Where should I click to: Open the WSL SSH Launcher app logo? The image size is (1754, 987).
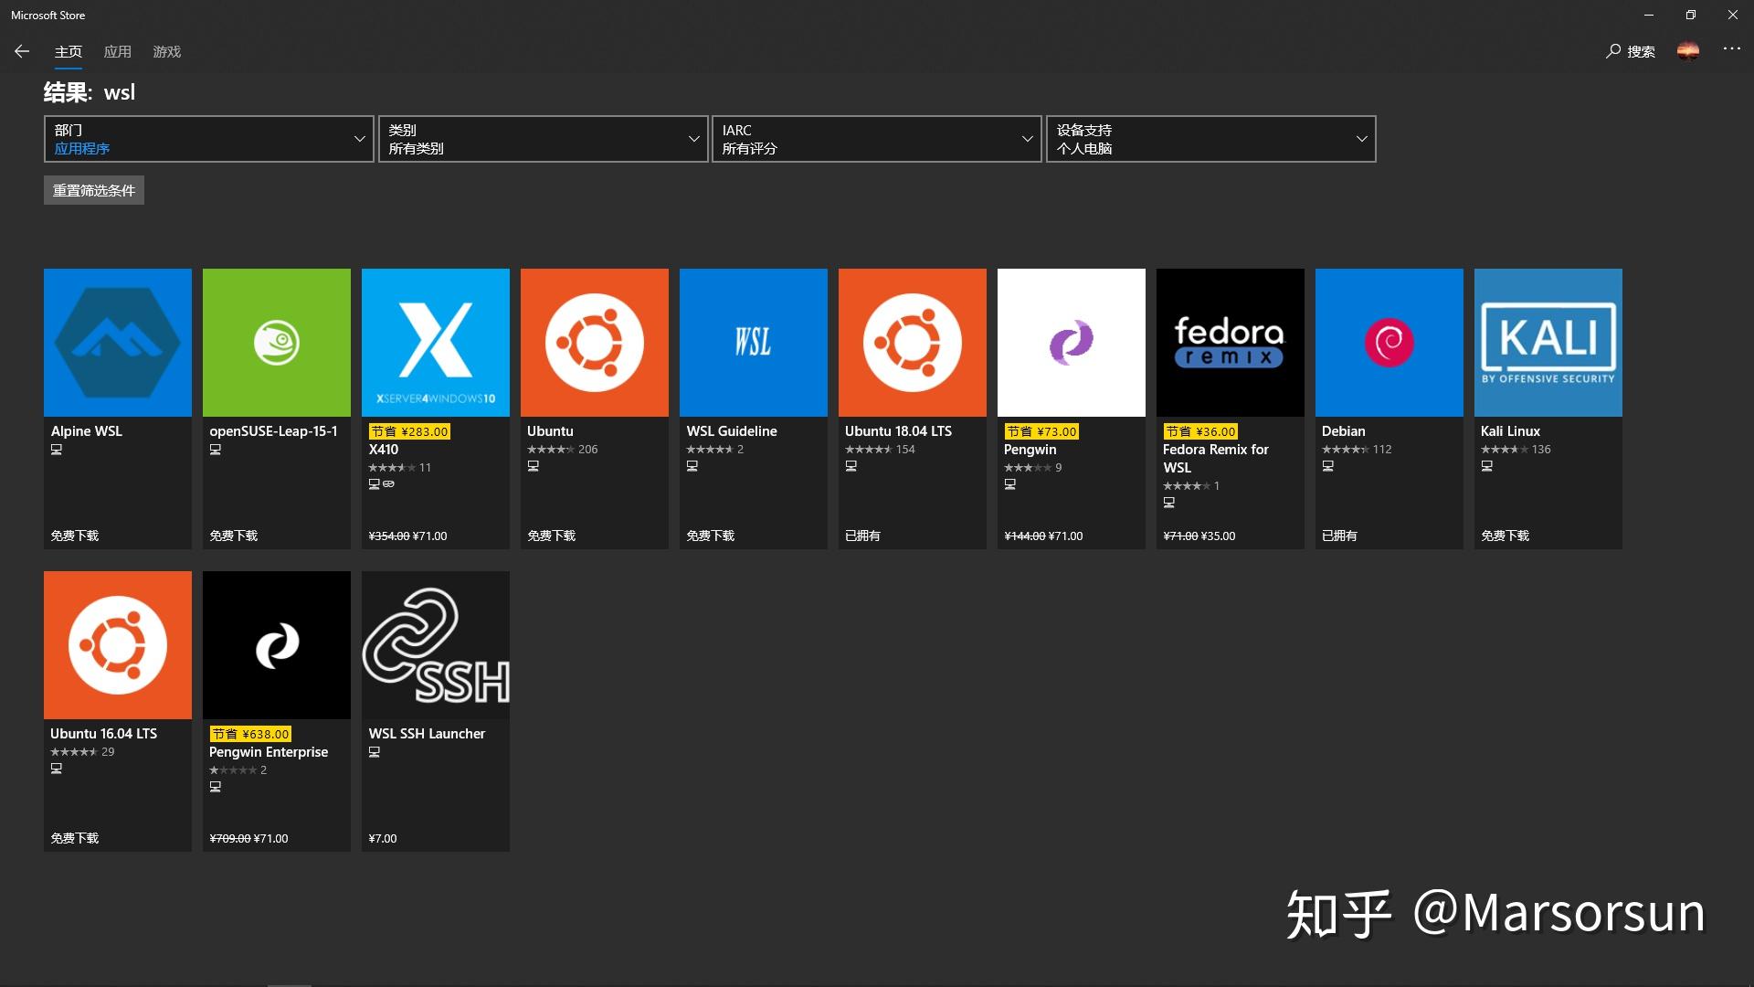pos(436,645)
